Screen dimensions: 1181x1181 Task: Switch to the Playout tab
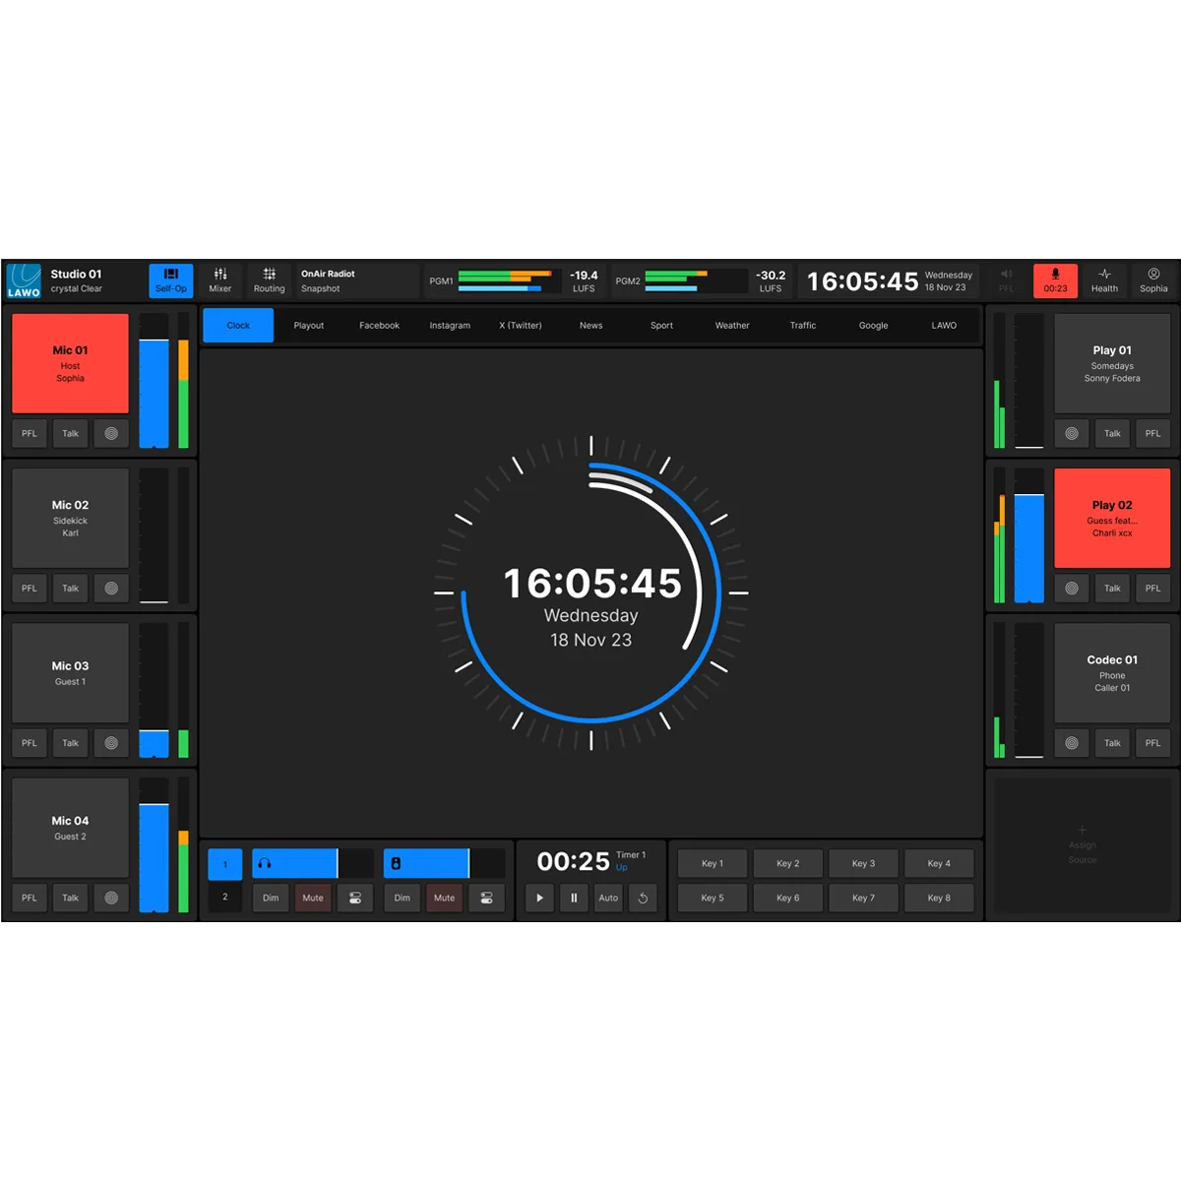(x=309, y=326)
